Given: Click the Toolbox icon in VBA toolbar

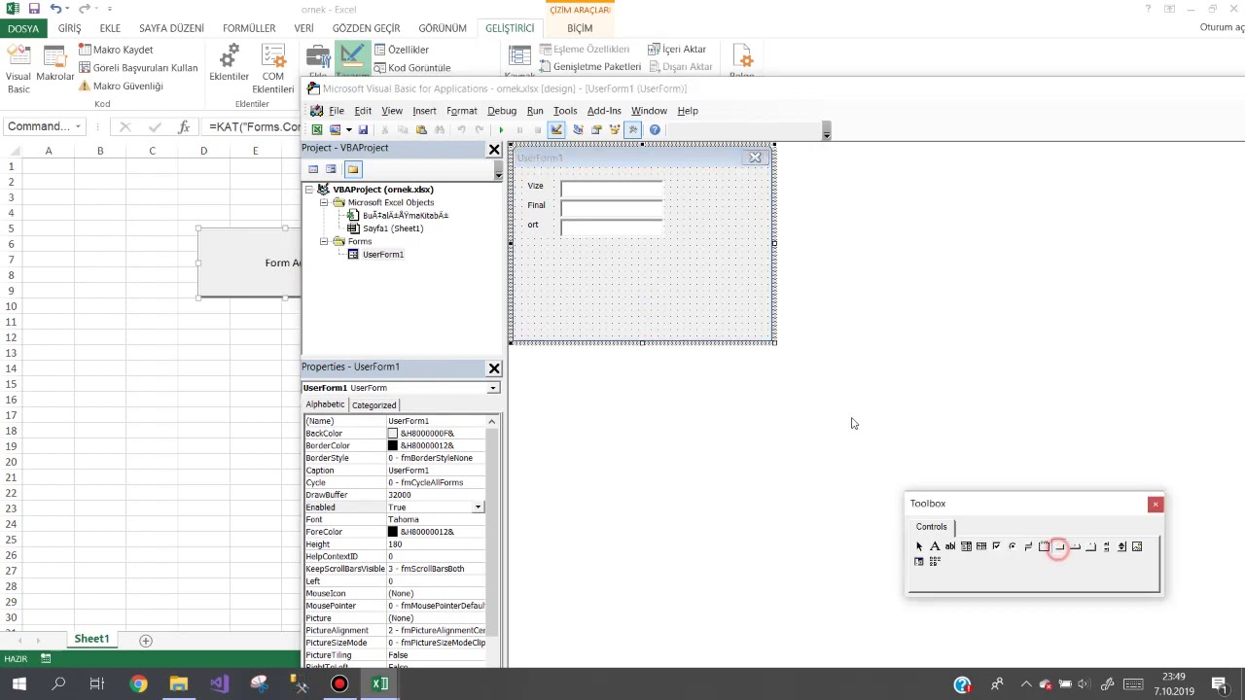Looking at the screenshot, I should (633, 129).
